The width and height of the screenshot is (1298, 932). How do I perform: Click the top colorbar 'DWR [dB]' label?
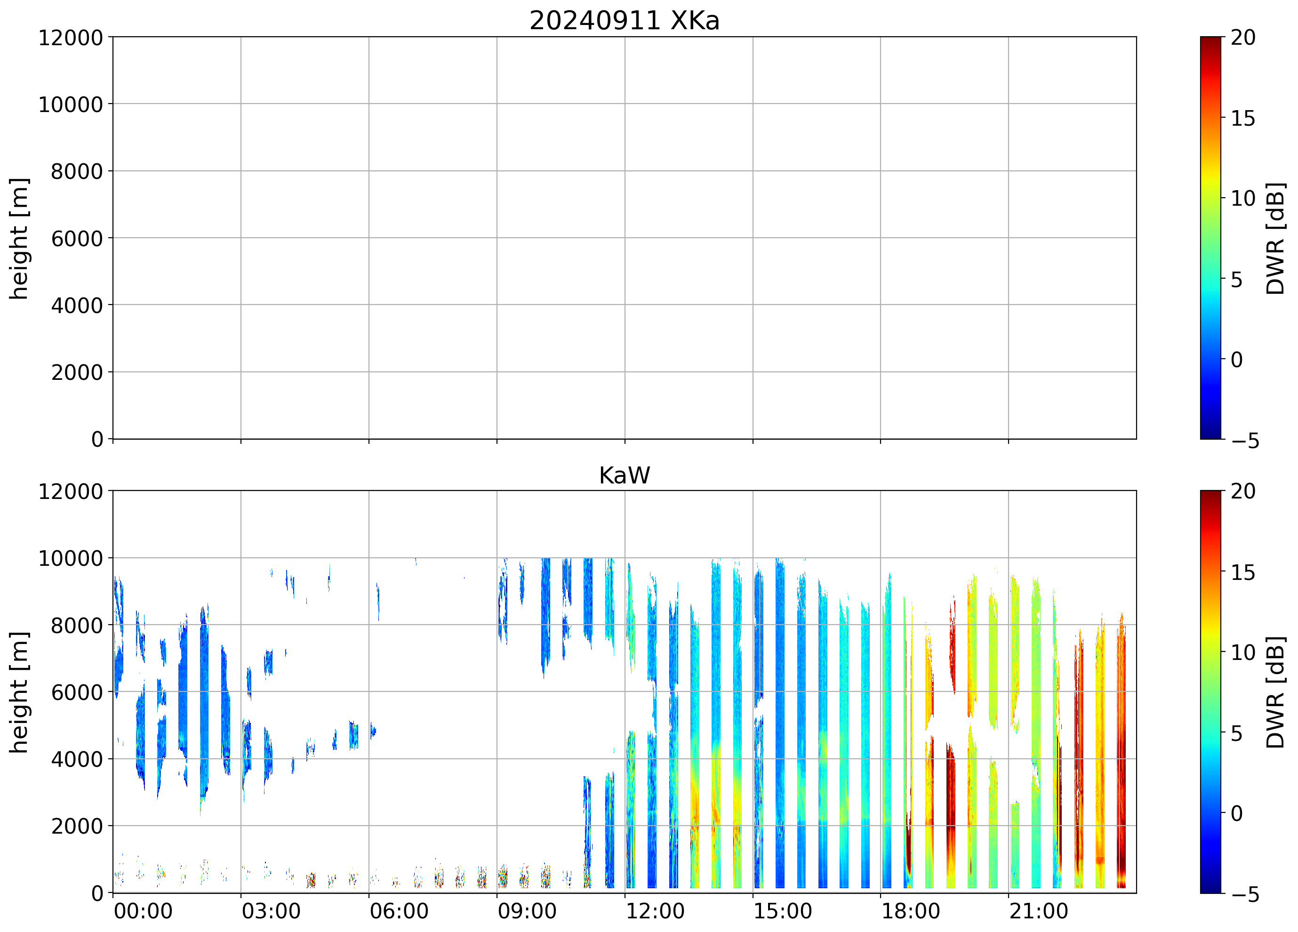[1275, 238]
